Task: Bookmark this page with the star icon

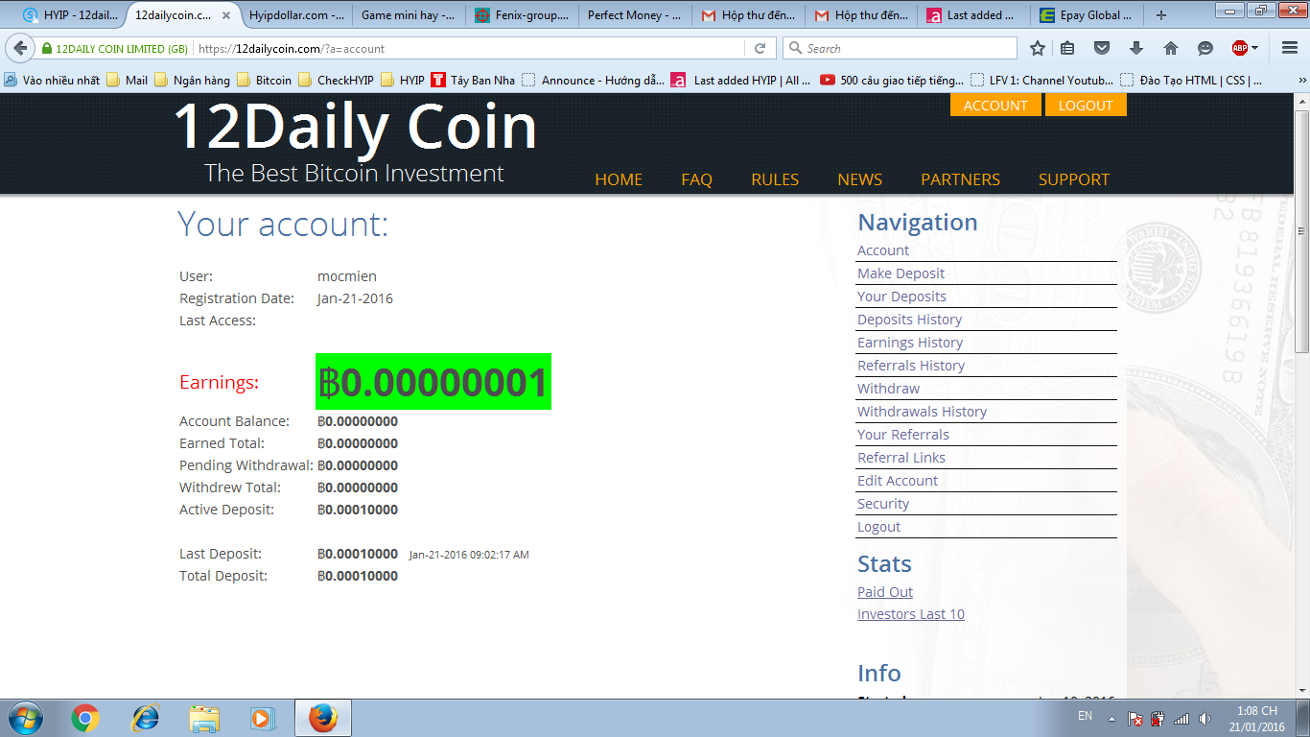Action: (x=1038, y=48)
